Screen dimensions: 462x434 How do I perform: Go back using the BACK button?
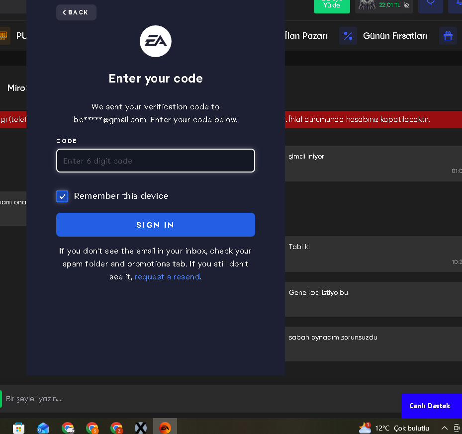(x=76, y=12)
